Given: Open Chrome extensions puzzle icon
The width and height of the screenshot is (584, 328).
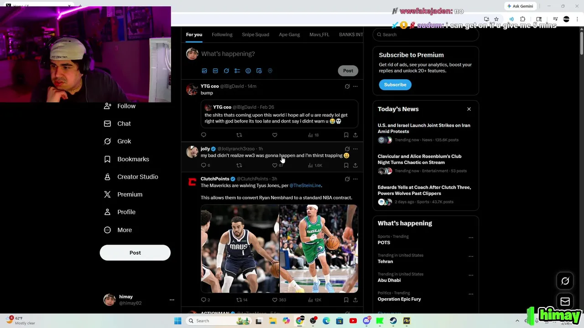Looking at the screenshot, I should tap(523, 19).
